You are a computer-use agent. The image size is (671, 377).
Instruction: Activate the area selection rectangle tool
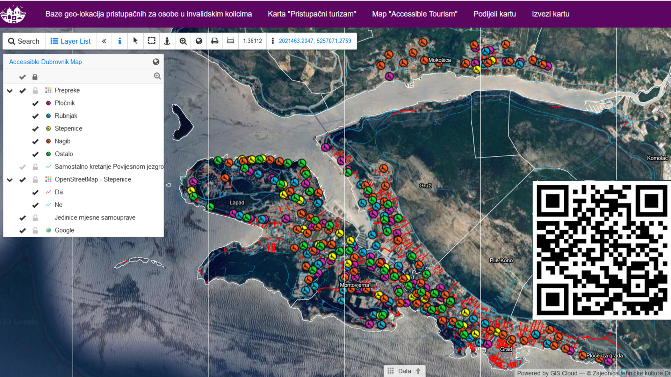point(151,41)
